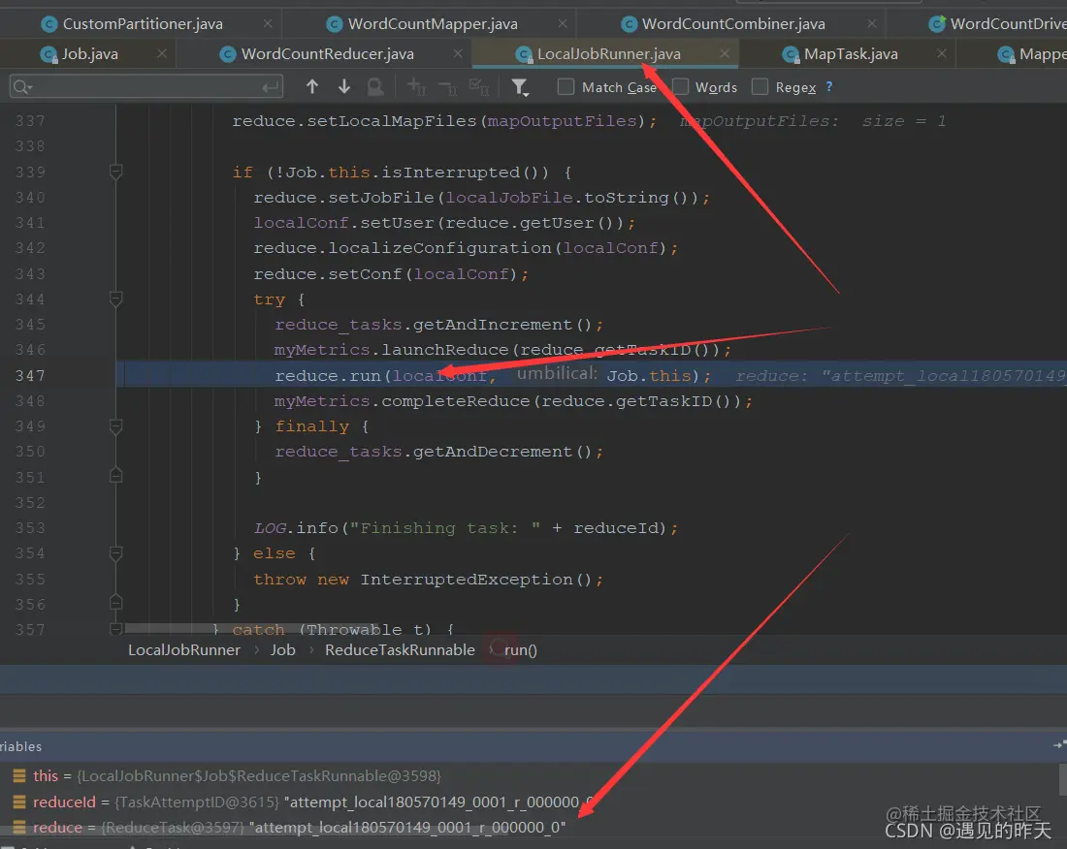Click WordCountCombiner.java class file icon
Screen dimensions: 1067x849
(629, 24)
